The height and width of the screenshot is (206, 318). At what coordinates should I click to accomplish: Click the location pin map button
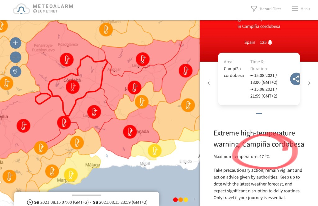point(16,72)
